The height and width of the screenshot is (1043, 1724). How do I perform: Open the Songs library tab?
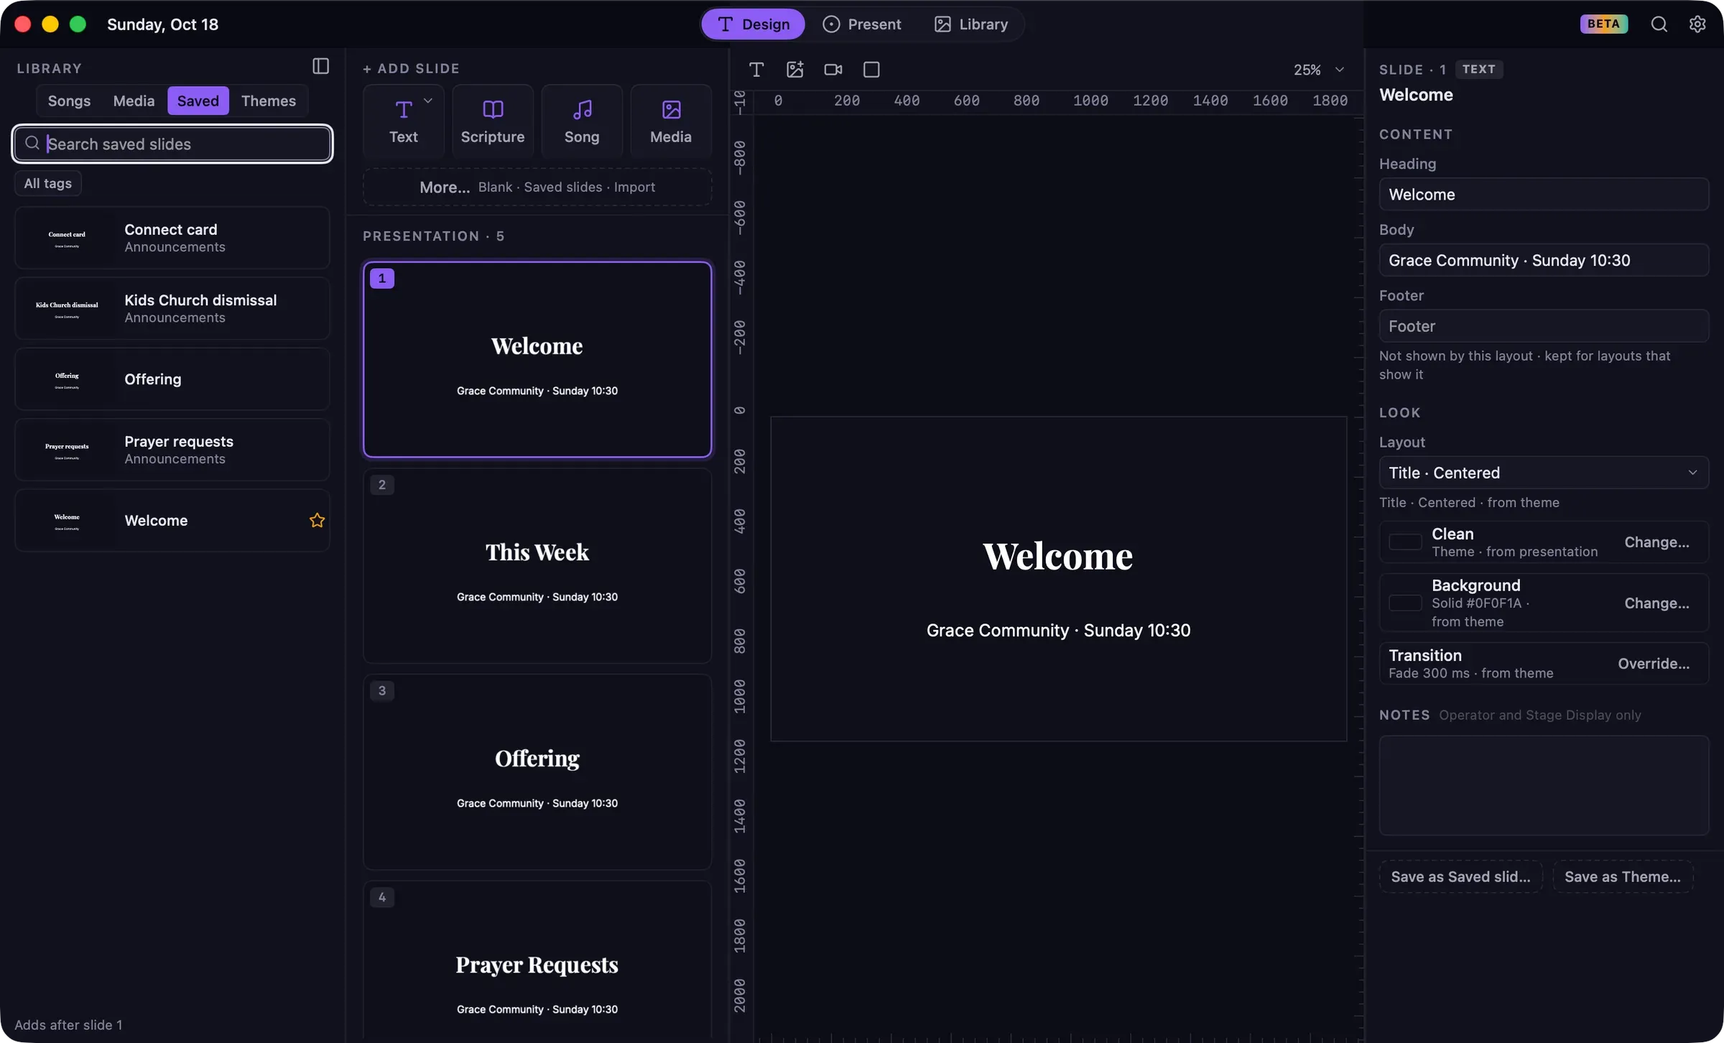click(x=69, y=101)
